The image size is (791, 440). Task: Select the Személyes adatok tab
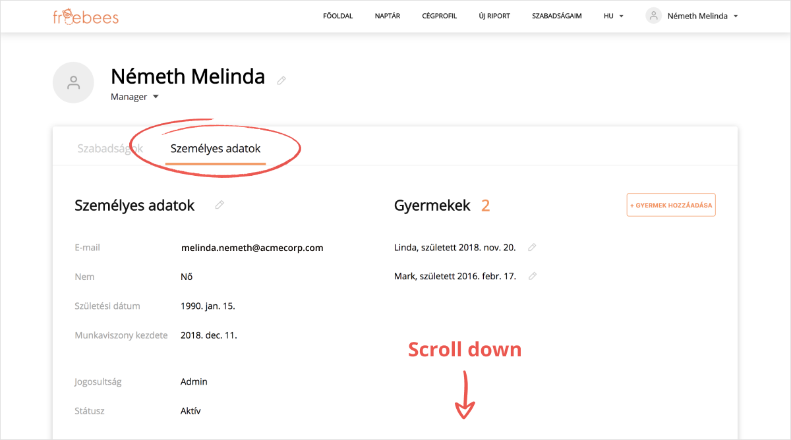[x=216, y=149]
